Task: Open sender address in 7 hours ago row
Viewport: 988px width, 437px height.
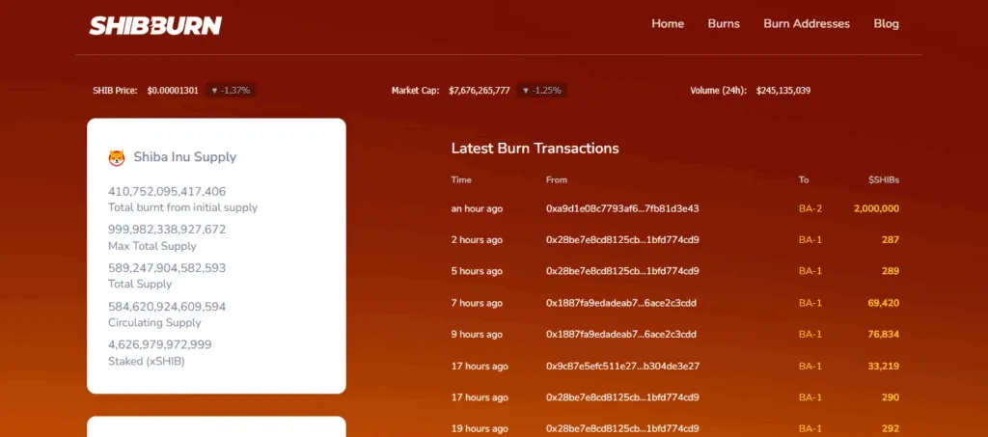Action: point(621,303)
